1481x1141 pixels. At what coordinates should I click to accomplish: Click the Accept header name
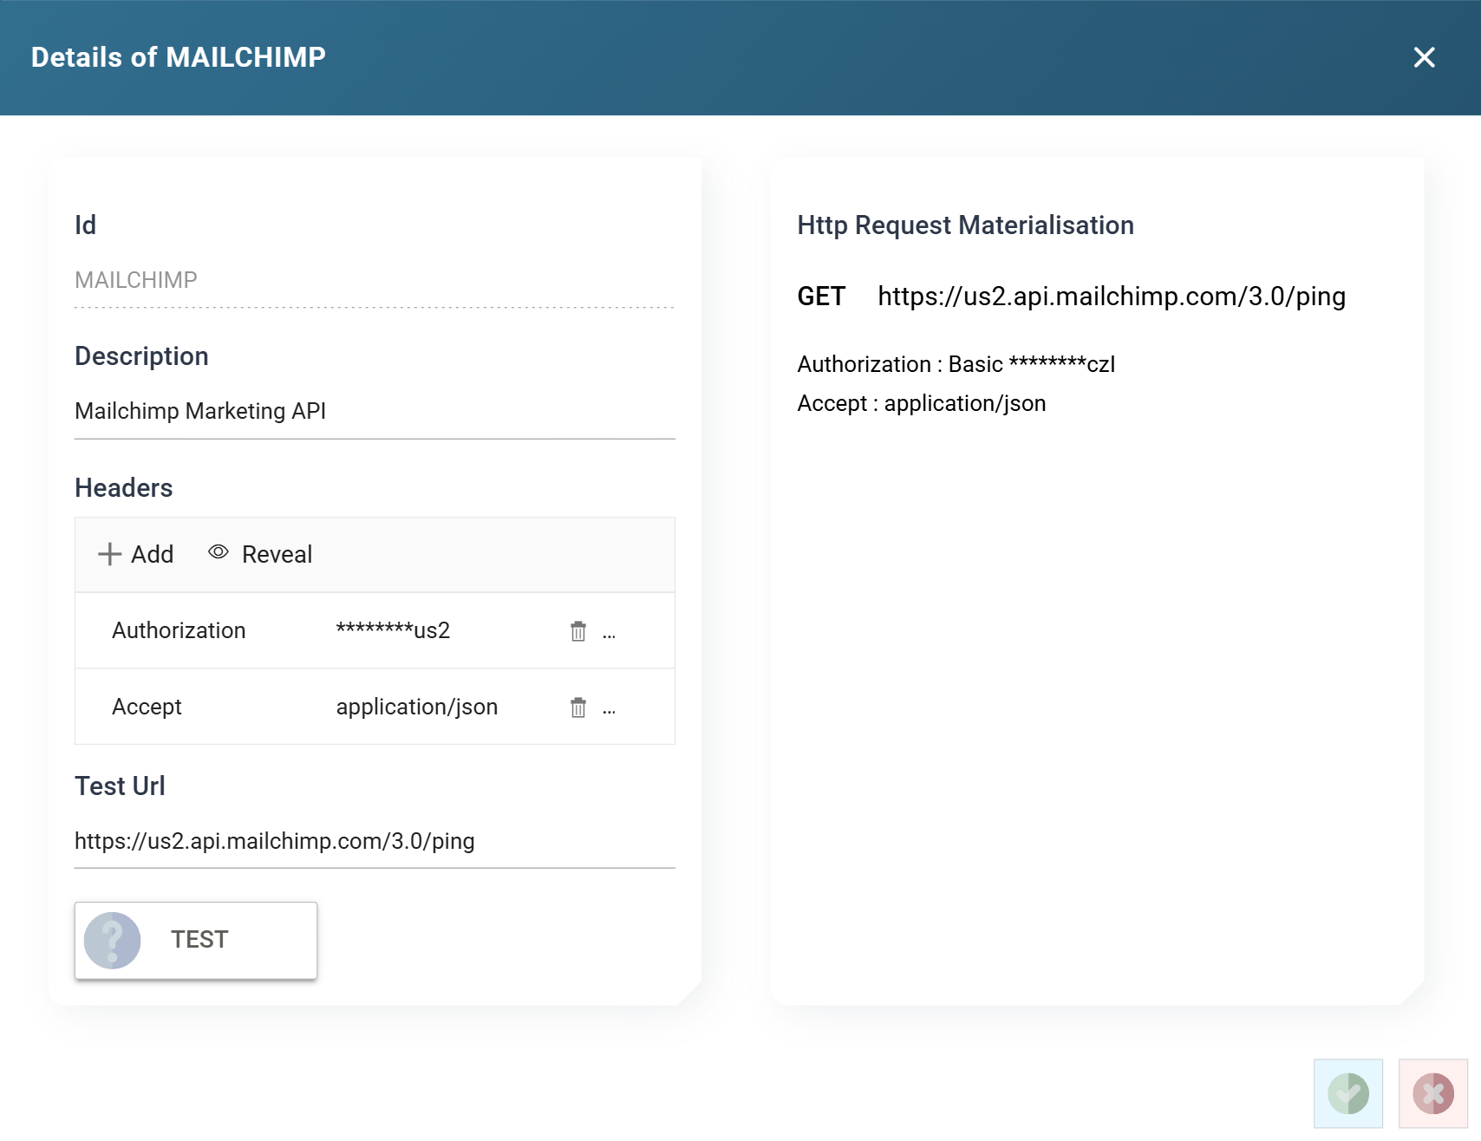(x=147, y=707)
